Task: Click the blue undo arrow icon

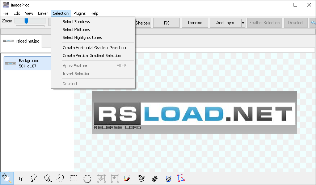Action: click(x=313, y=23)
